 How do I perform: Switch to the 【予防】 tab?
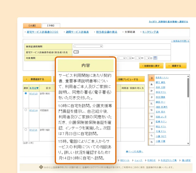51,25
